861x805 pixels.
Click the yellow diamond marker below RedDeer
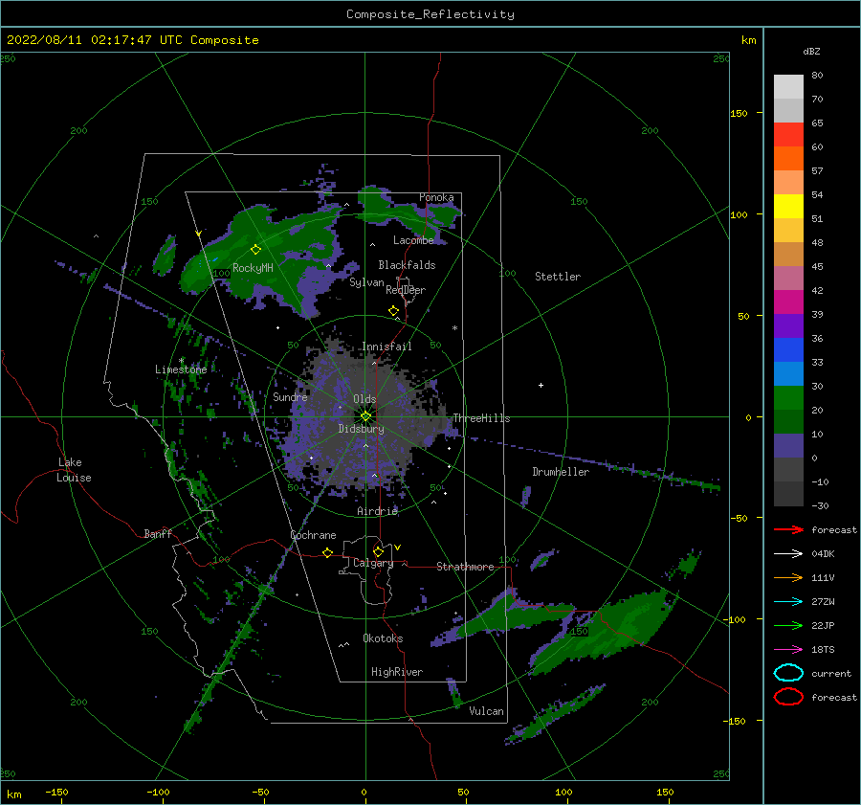(394, 311)
